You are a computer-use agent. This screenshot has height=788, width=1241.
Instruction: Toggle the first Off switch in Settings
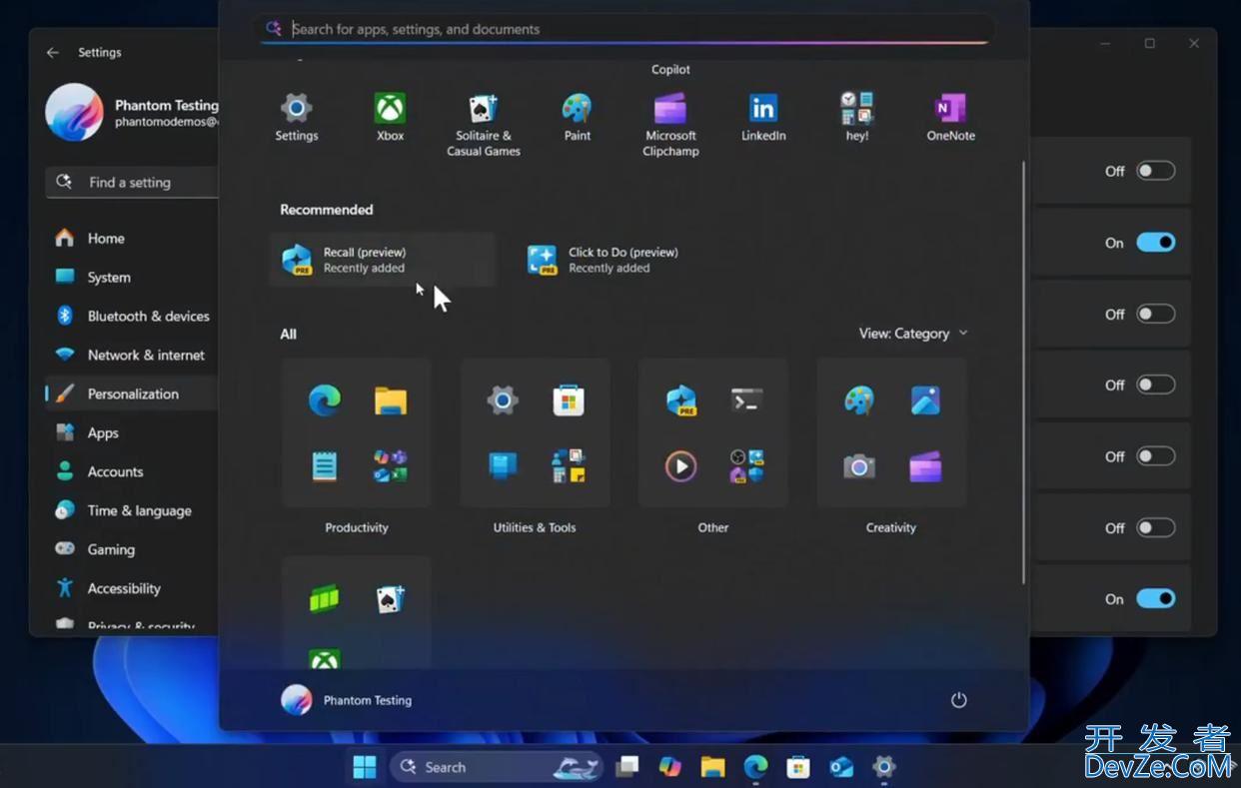pos(1155,171)
